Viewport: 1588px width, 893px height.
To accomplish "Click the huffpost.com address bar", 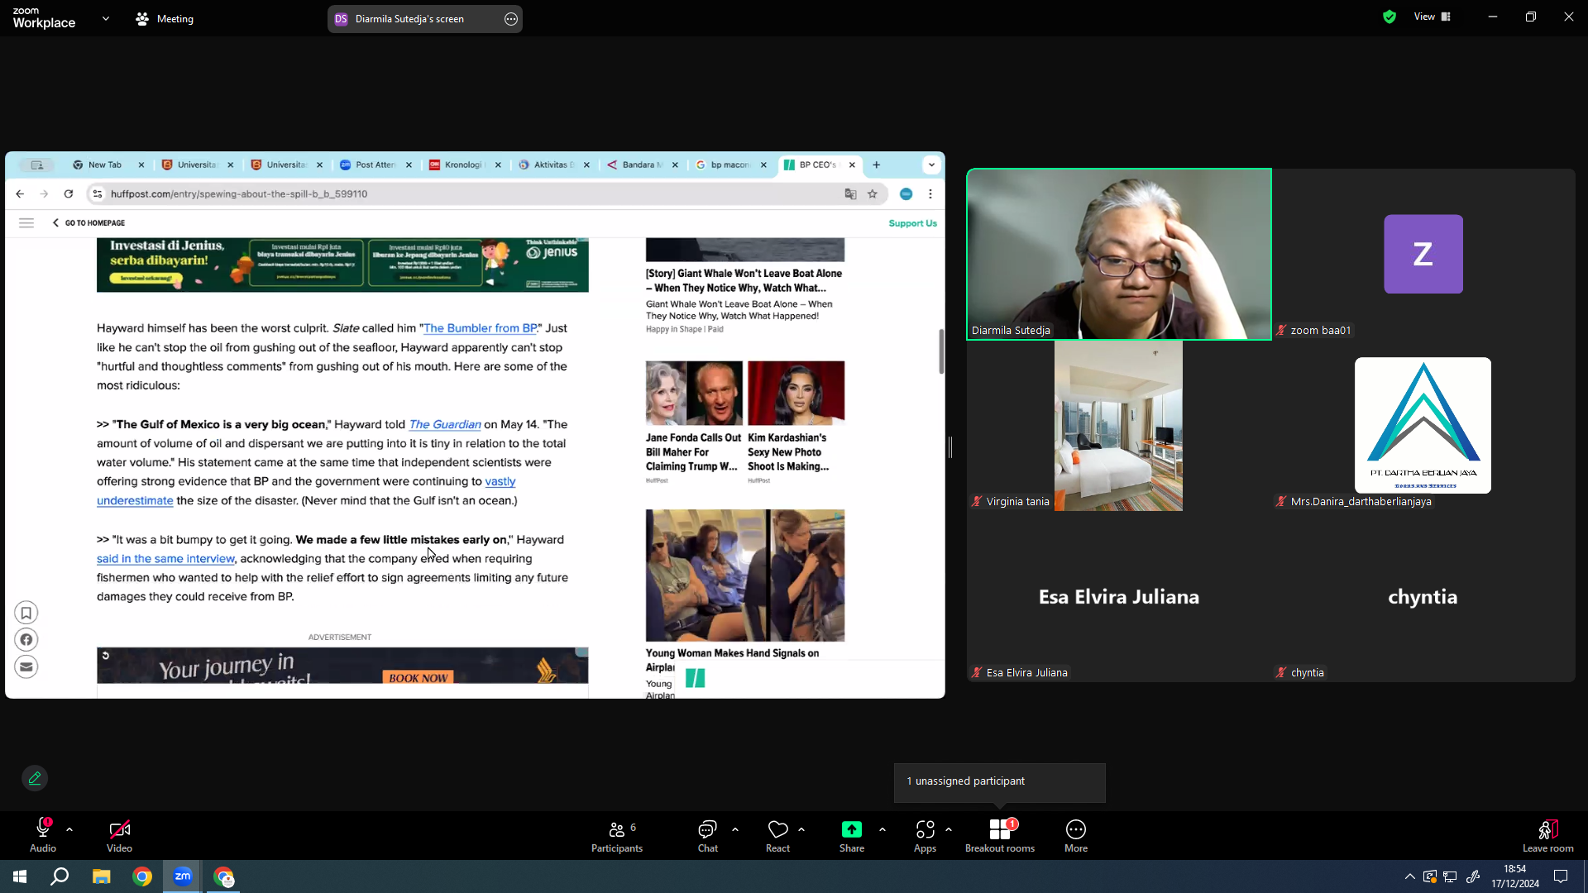I will pyautogui.click(x=471, y=193).
